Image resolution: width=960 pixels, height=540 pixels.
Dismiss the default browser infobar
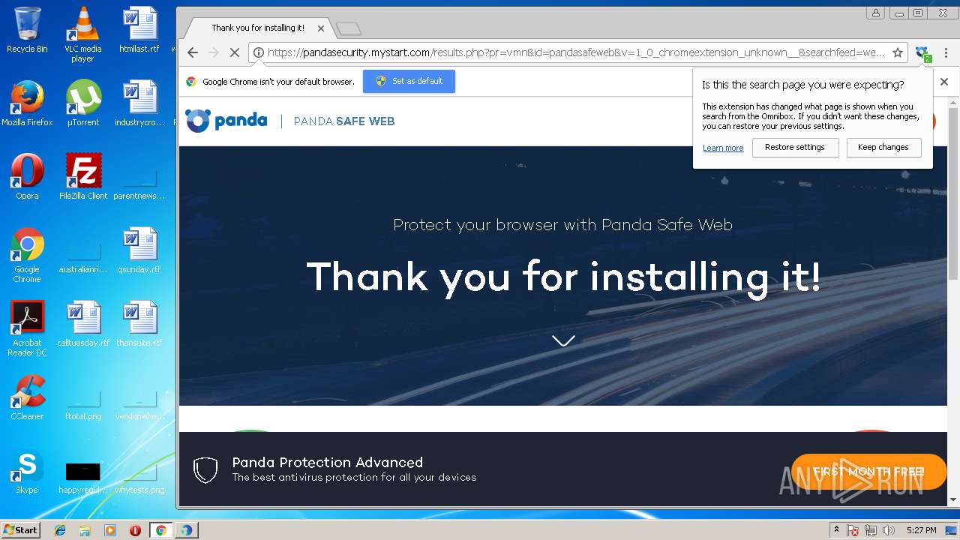(944, 81)
